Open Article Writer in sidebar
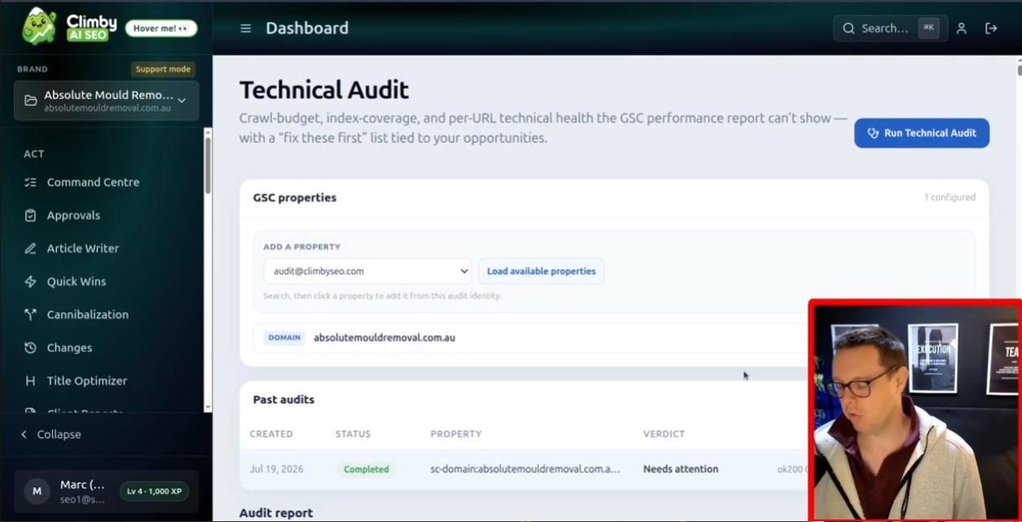The height and width of the screenshot is (522, 1022). click(x=83, y=249)
